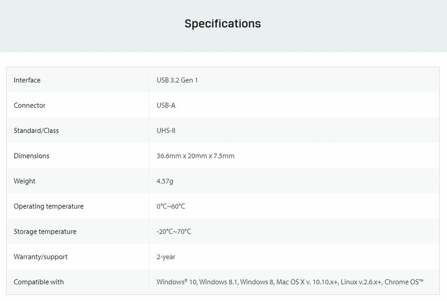Select the USB-A connector value
The height and width of the screenshot is (301, 447).
(166, 105)
